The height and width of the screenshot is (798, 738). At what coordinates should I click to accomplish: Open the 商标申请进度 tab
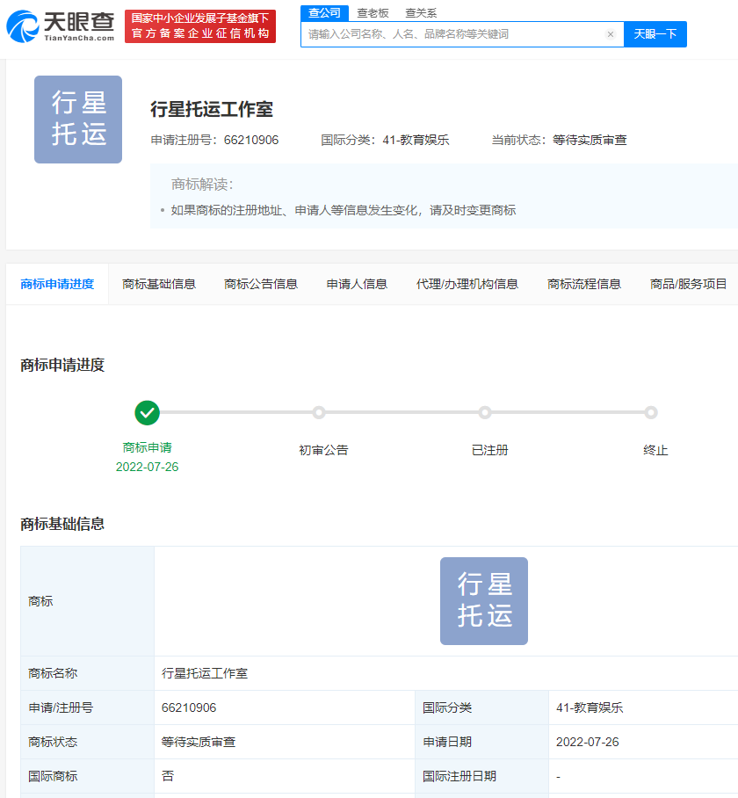pos(57,284)
